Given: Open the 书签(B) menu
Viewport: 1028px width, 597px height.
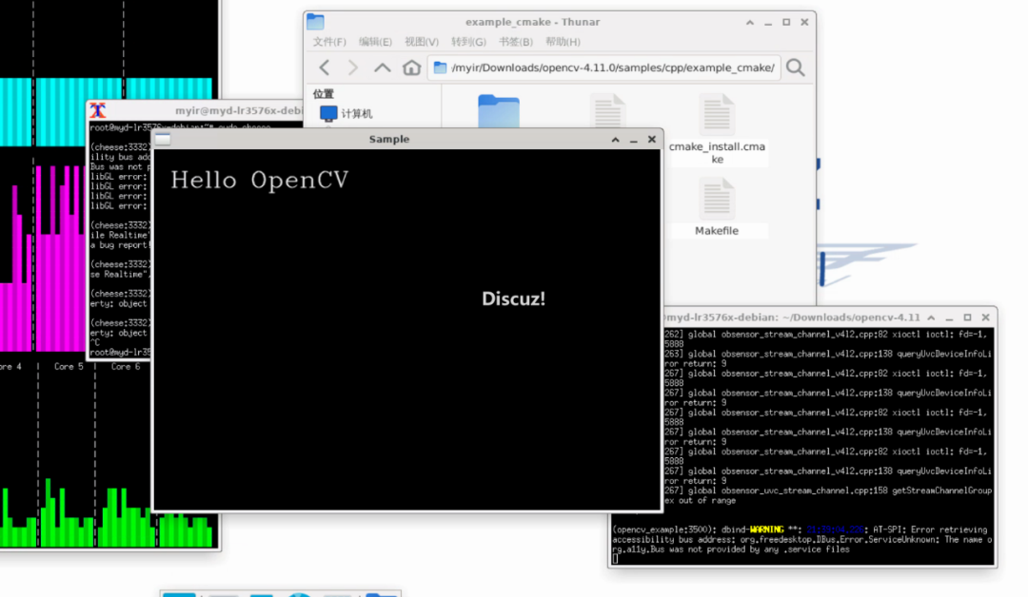Looking at the screenshot, I should click(515, 42).
